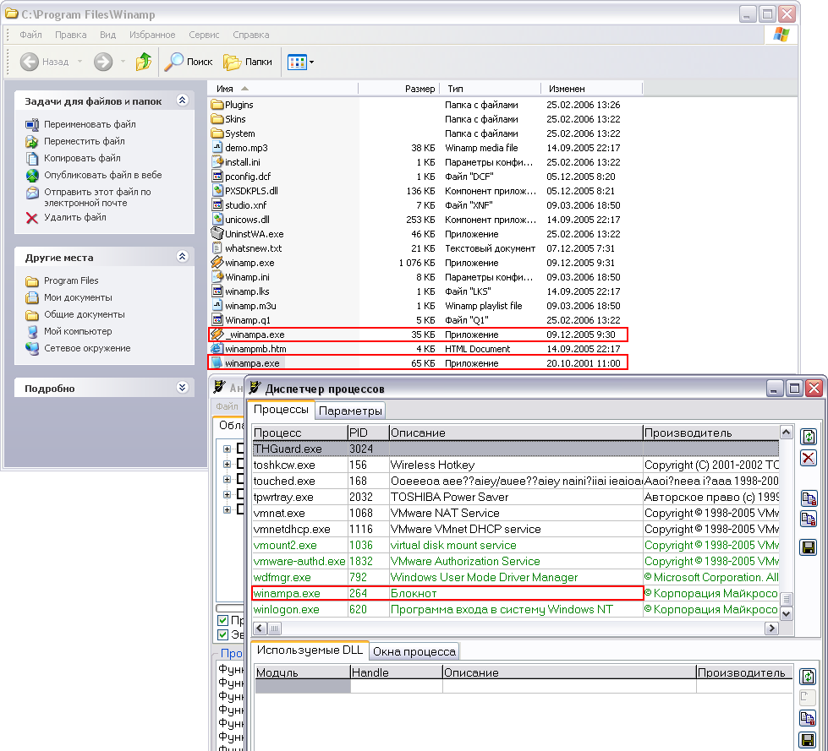Click copy icon beside DLL module list
The height and width of the screenshot is (751, 828).
point(808,718)
